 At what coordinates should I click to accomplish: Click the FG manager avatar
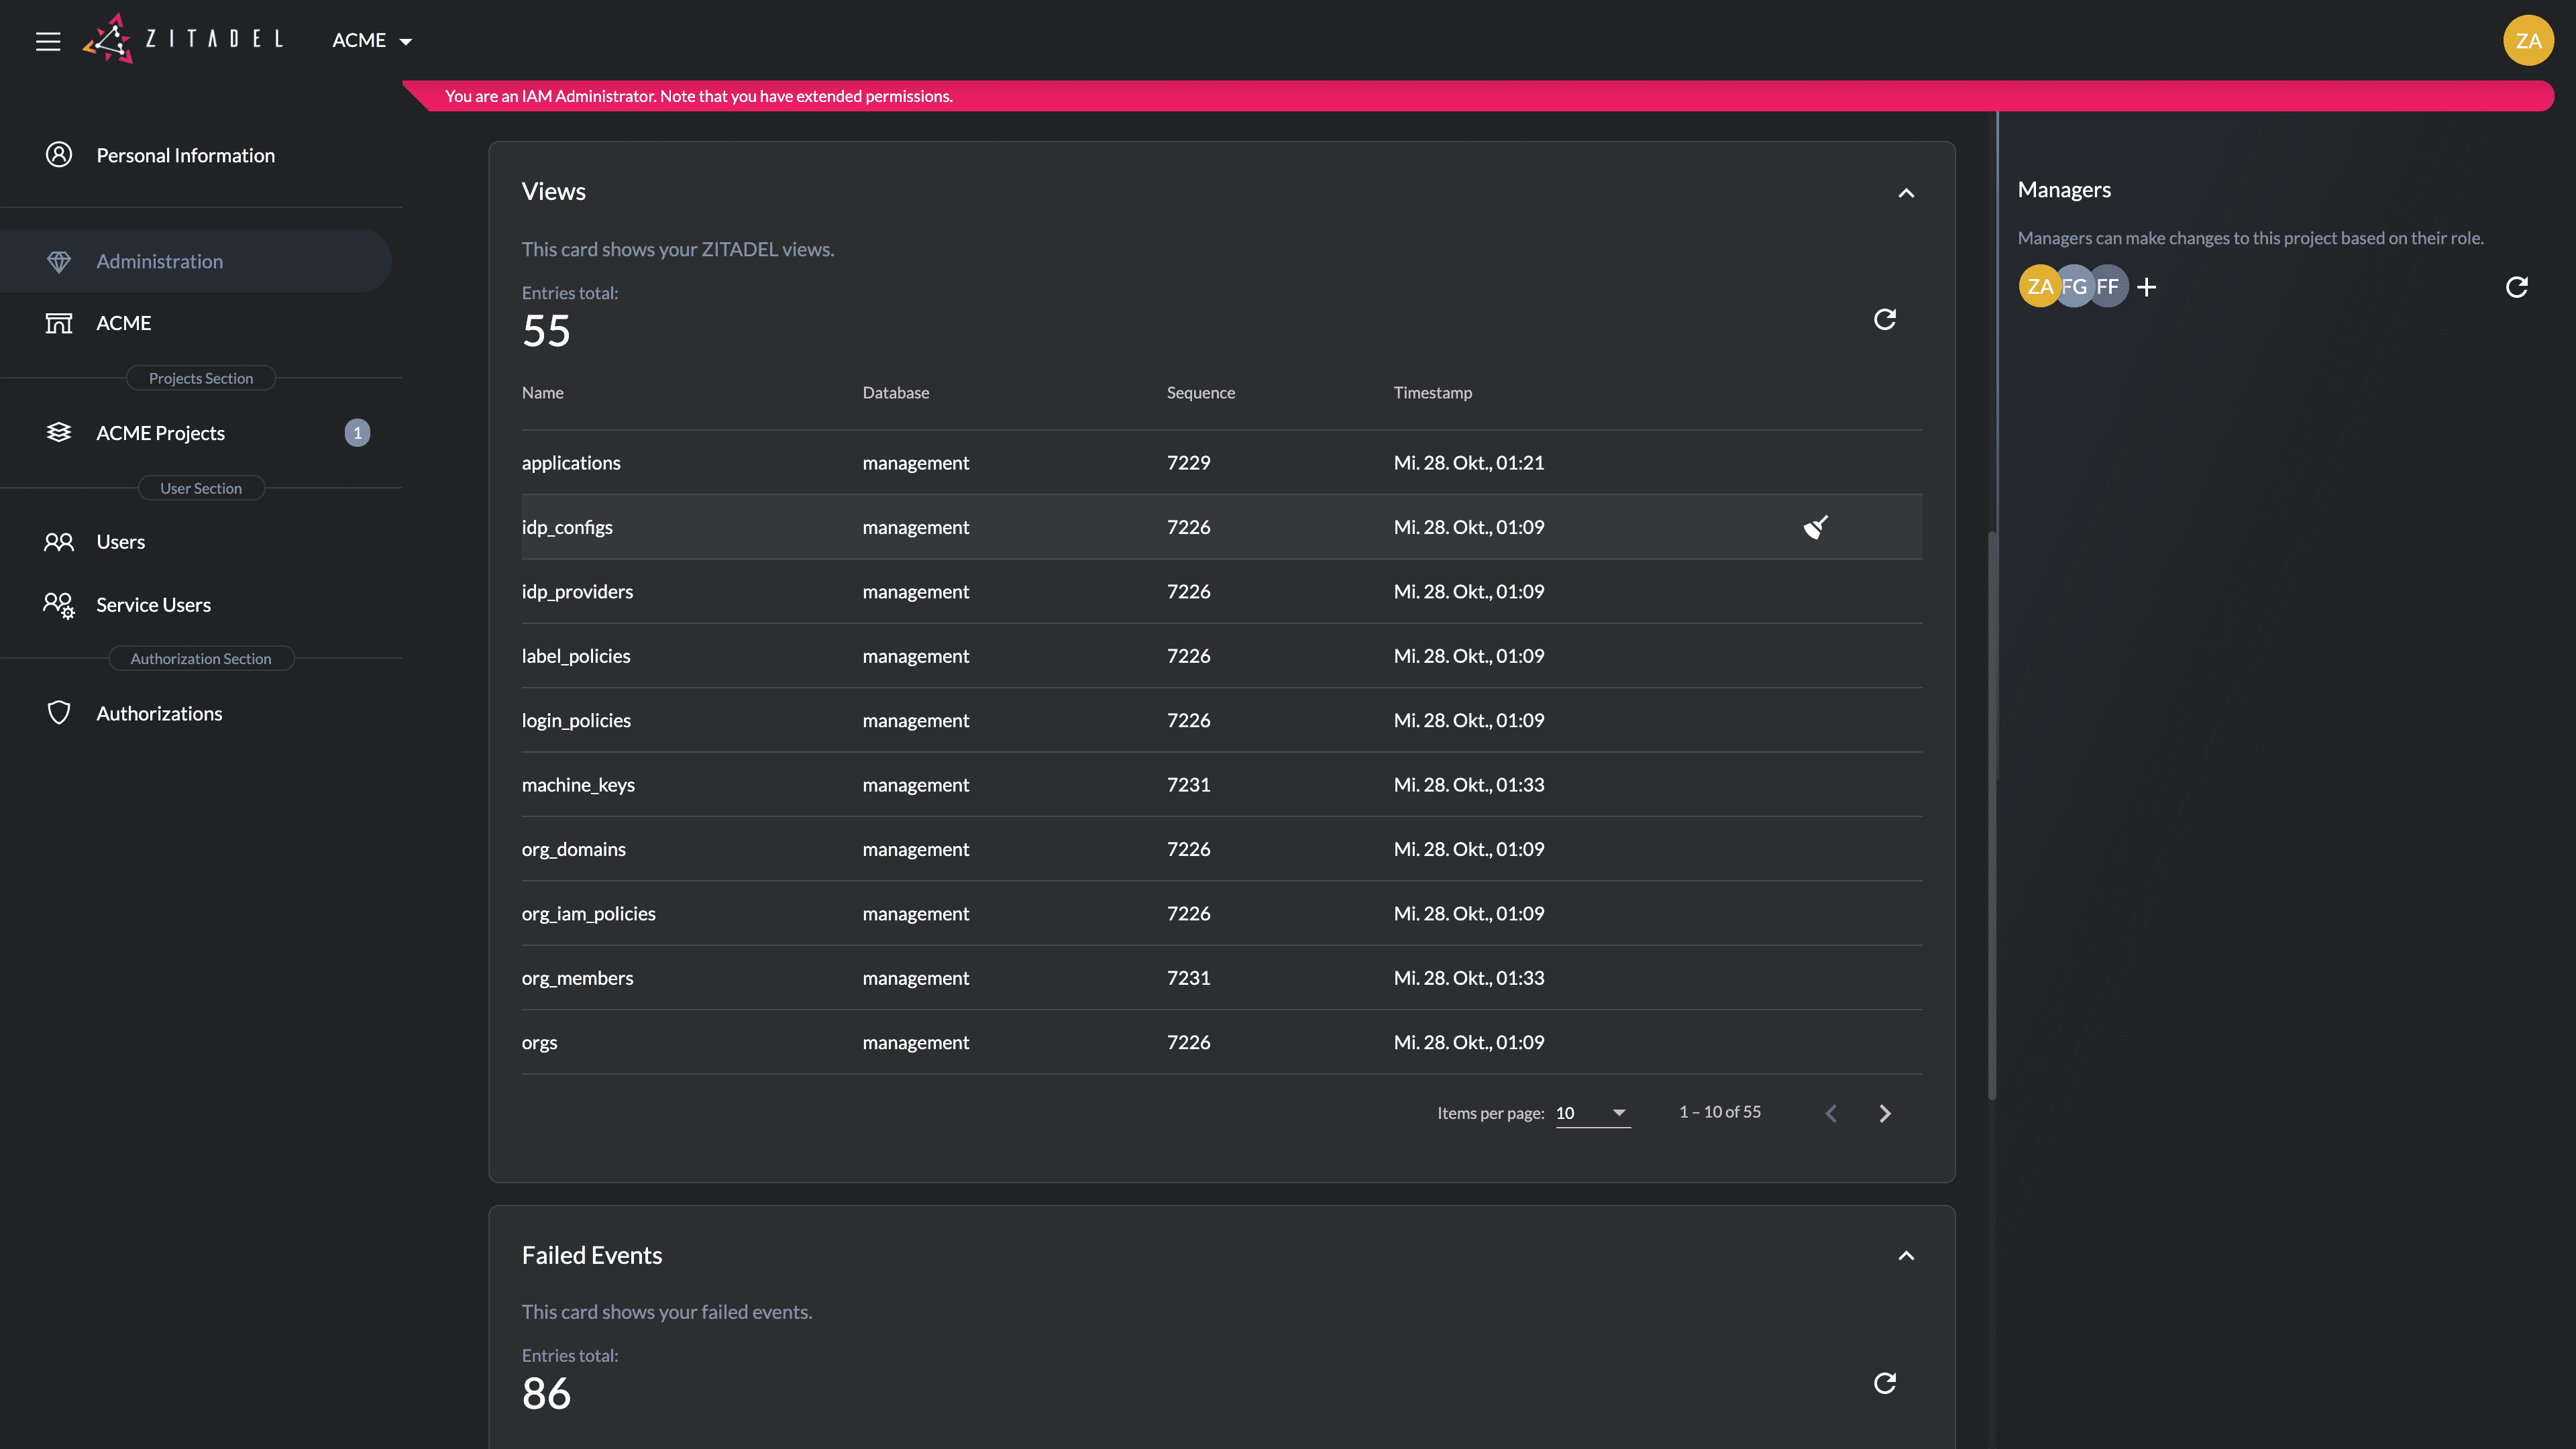pos(2075,287)
